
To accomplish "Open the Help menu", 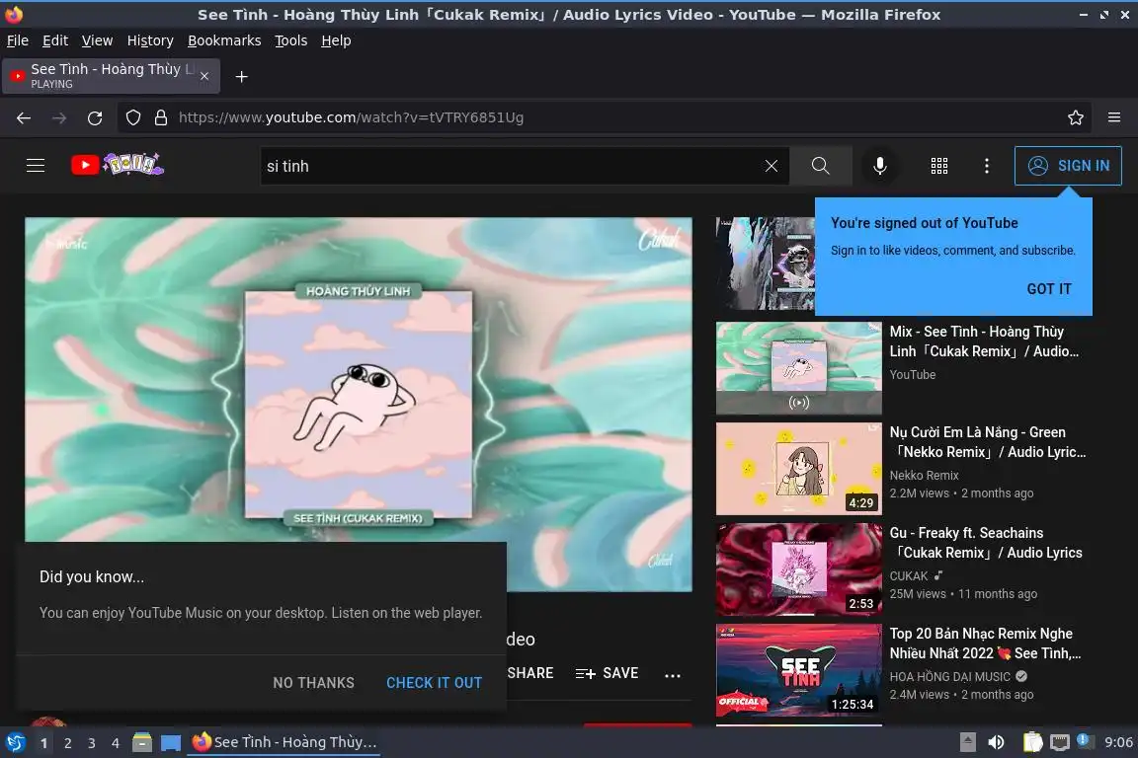I will pos(336,40).
